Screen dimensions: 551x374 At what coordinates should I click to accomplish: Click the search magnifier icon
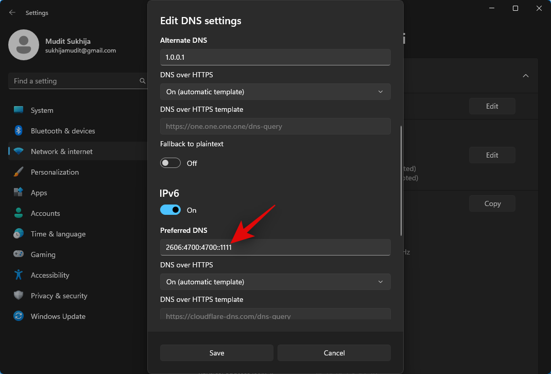[143, 81]
